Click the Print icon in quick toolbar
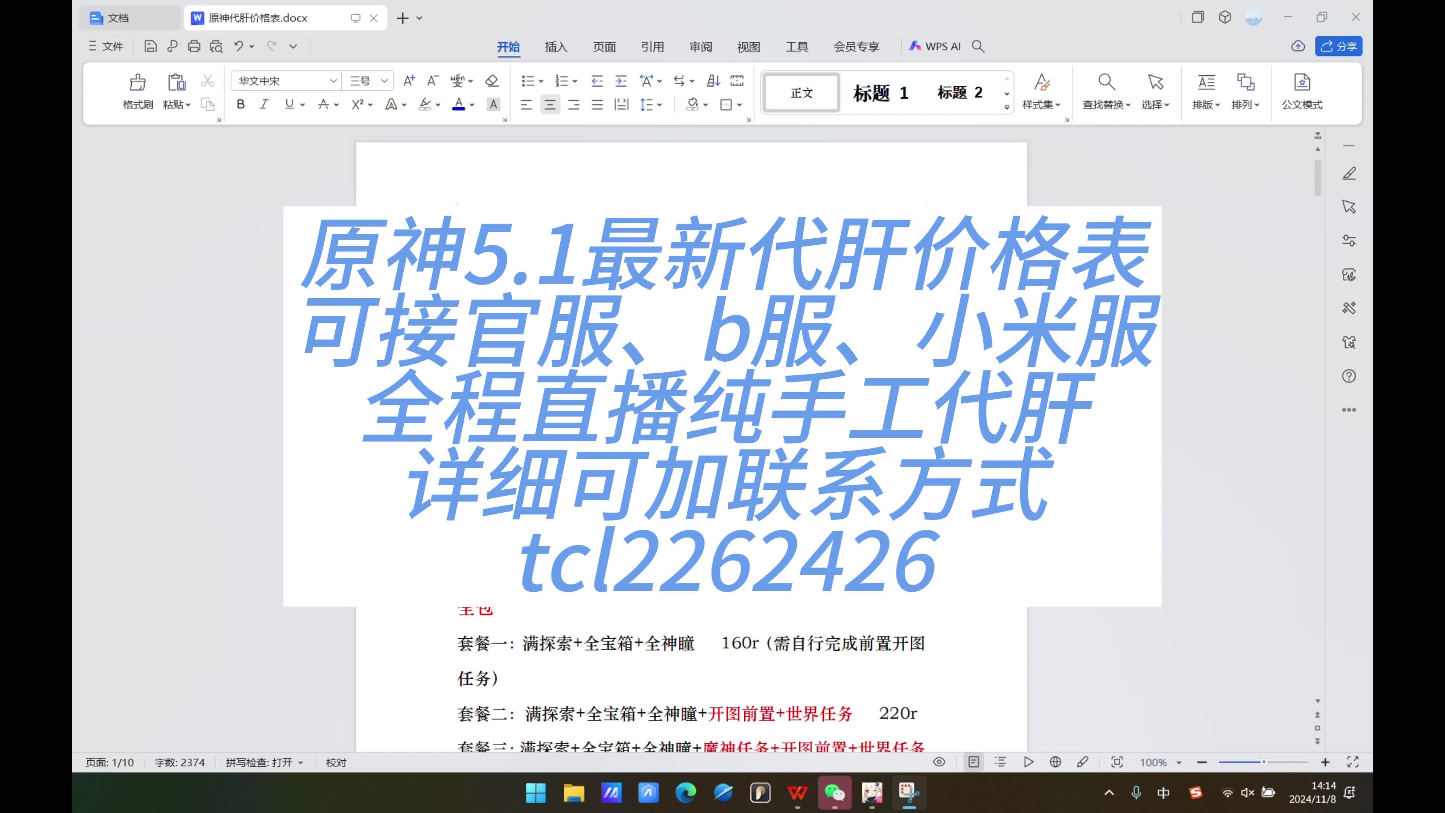The height and width of the screenshot is (813, 1445). pos(194,47)
